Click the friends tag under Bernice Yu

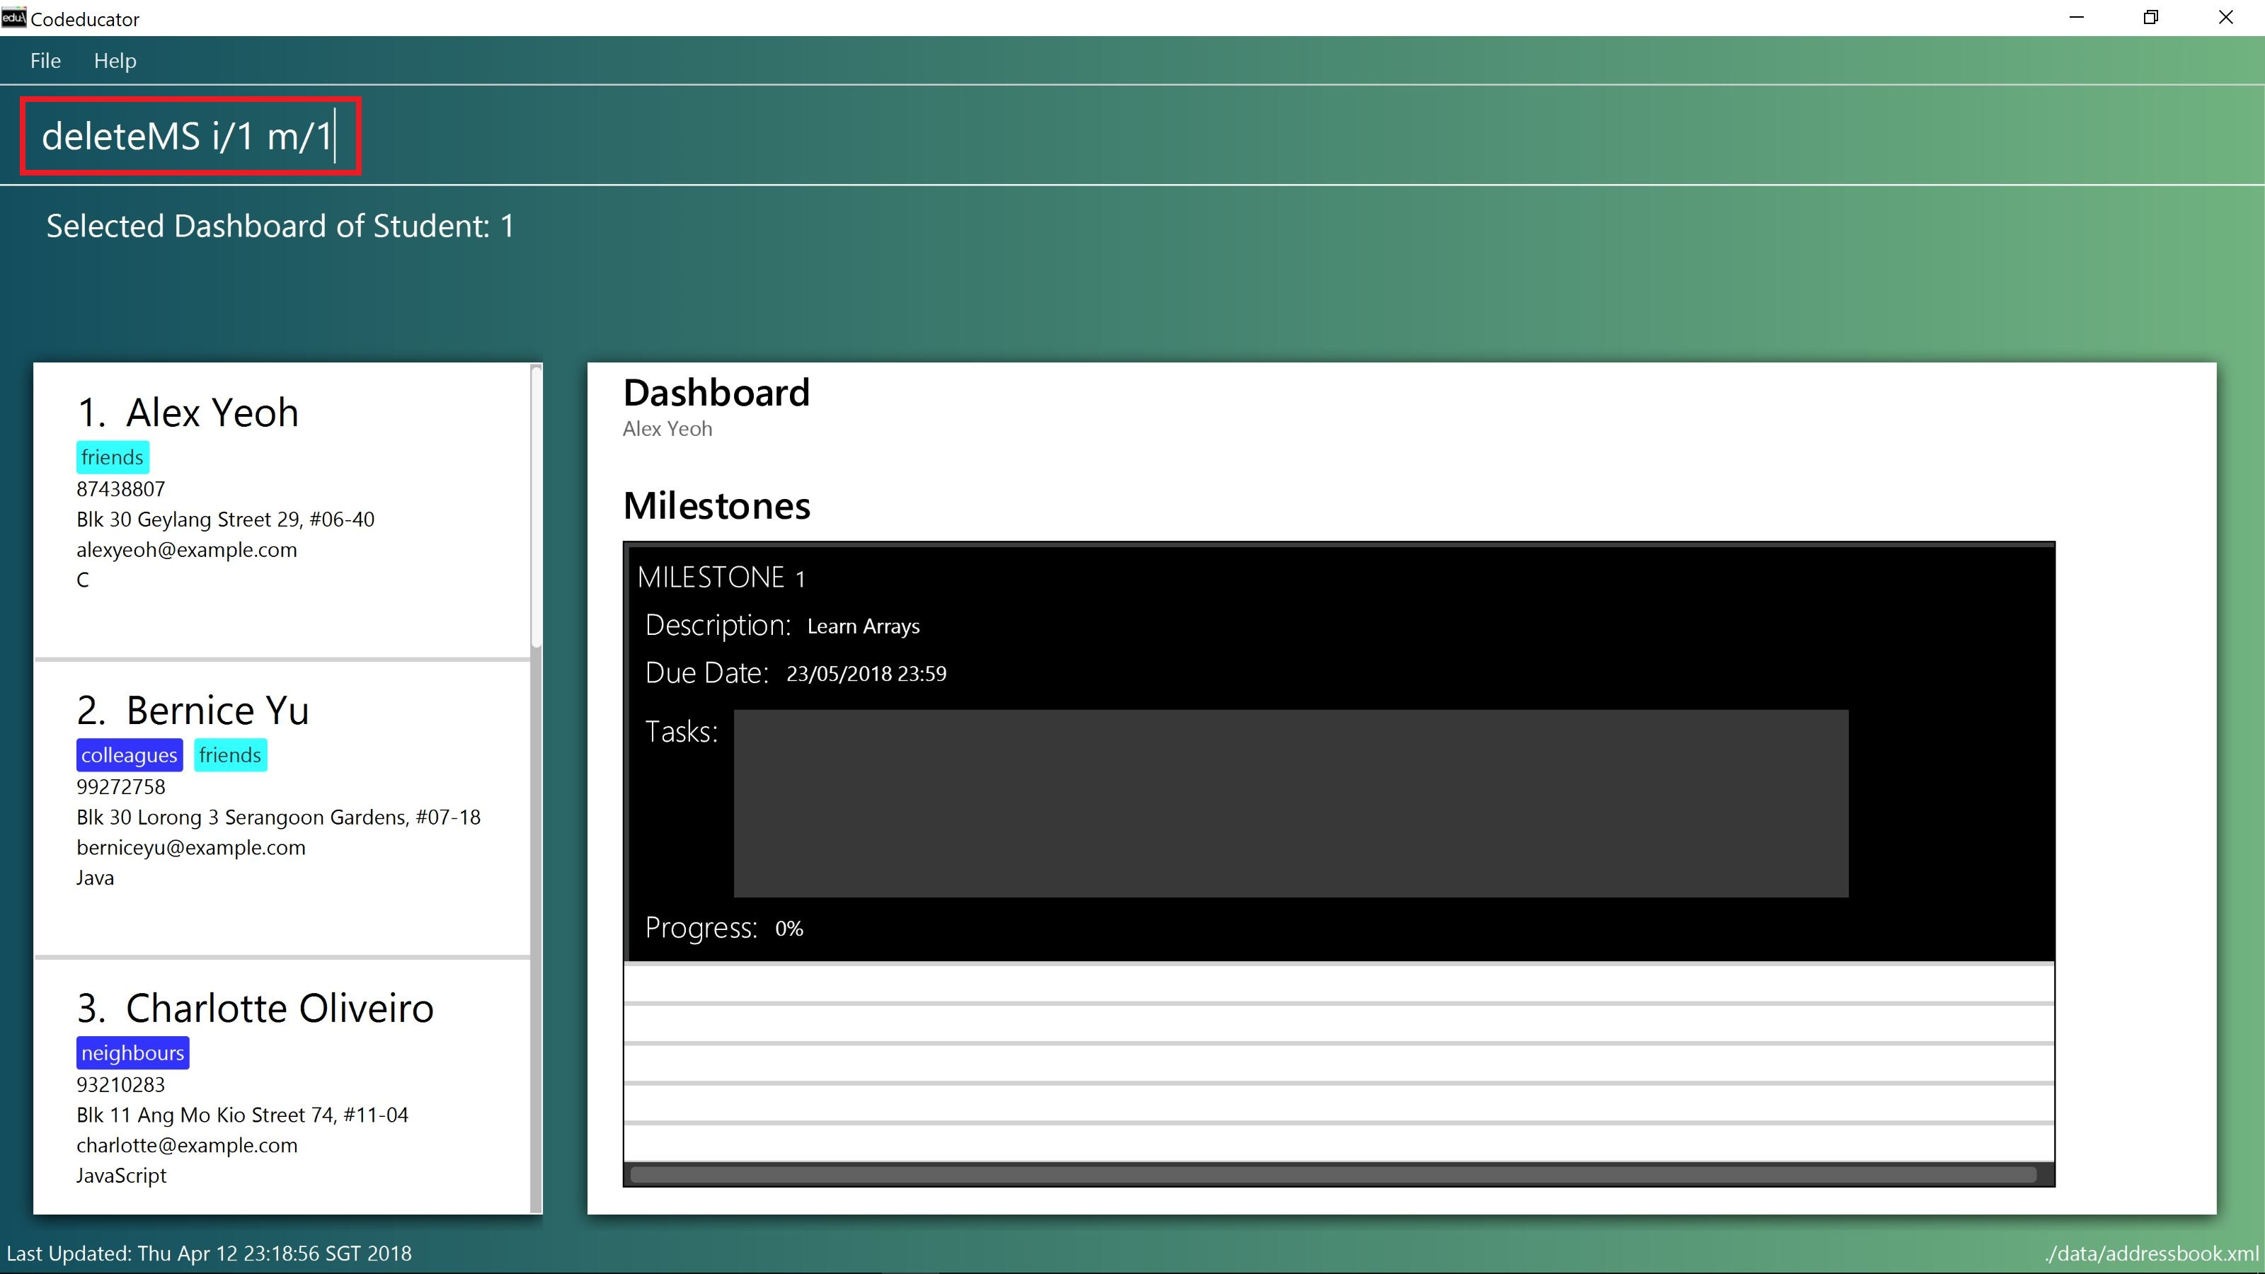click(229, 755)
